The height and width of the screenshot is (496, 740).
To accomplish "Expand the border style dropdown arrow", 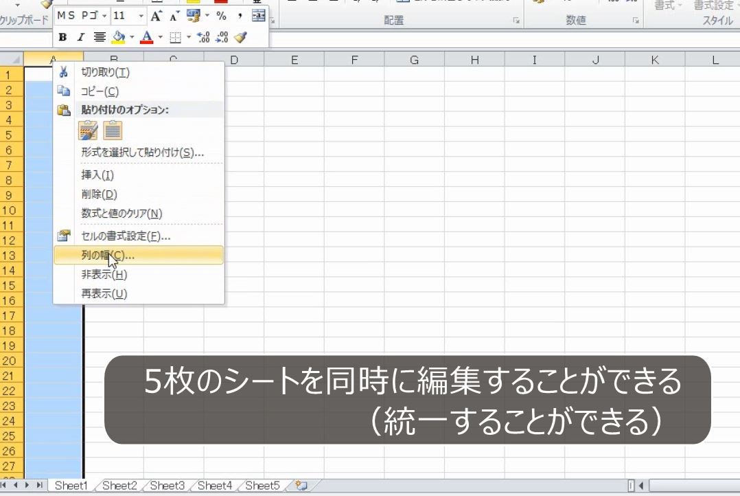I will (x=188, y=36).
